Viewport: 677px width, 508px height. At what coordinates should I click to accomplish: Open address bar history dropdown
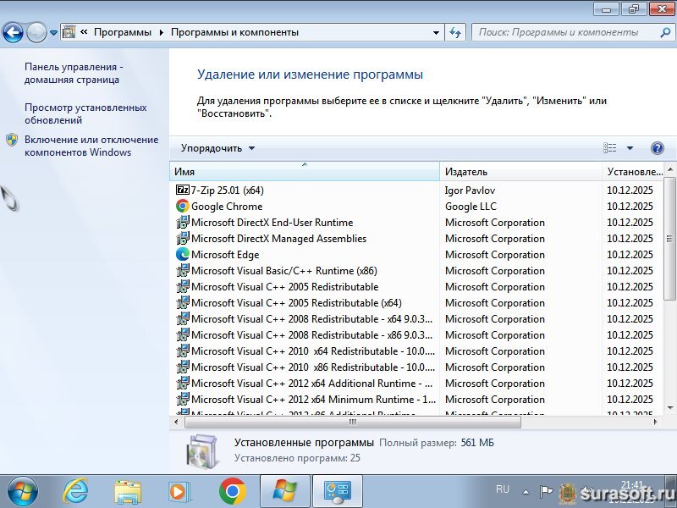click(x=436, y=32)
